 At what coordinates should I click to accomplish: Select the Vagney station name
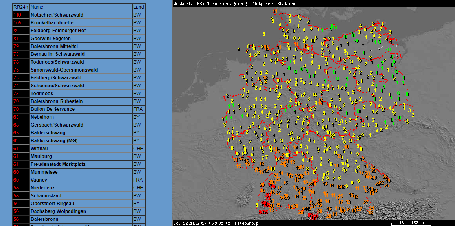click(x=39, y=180)
